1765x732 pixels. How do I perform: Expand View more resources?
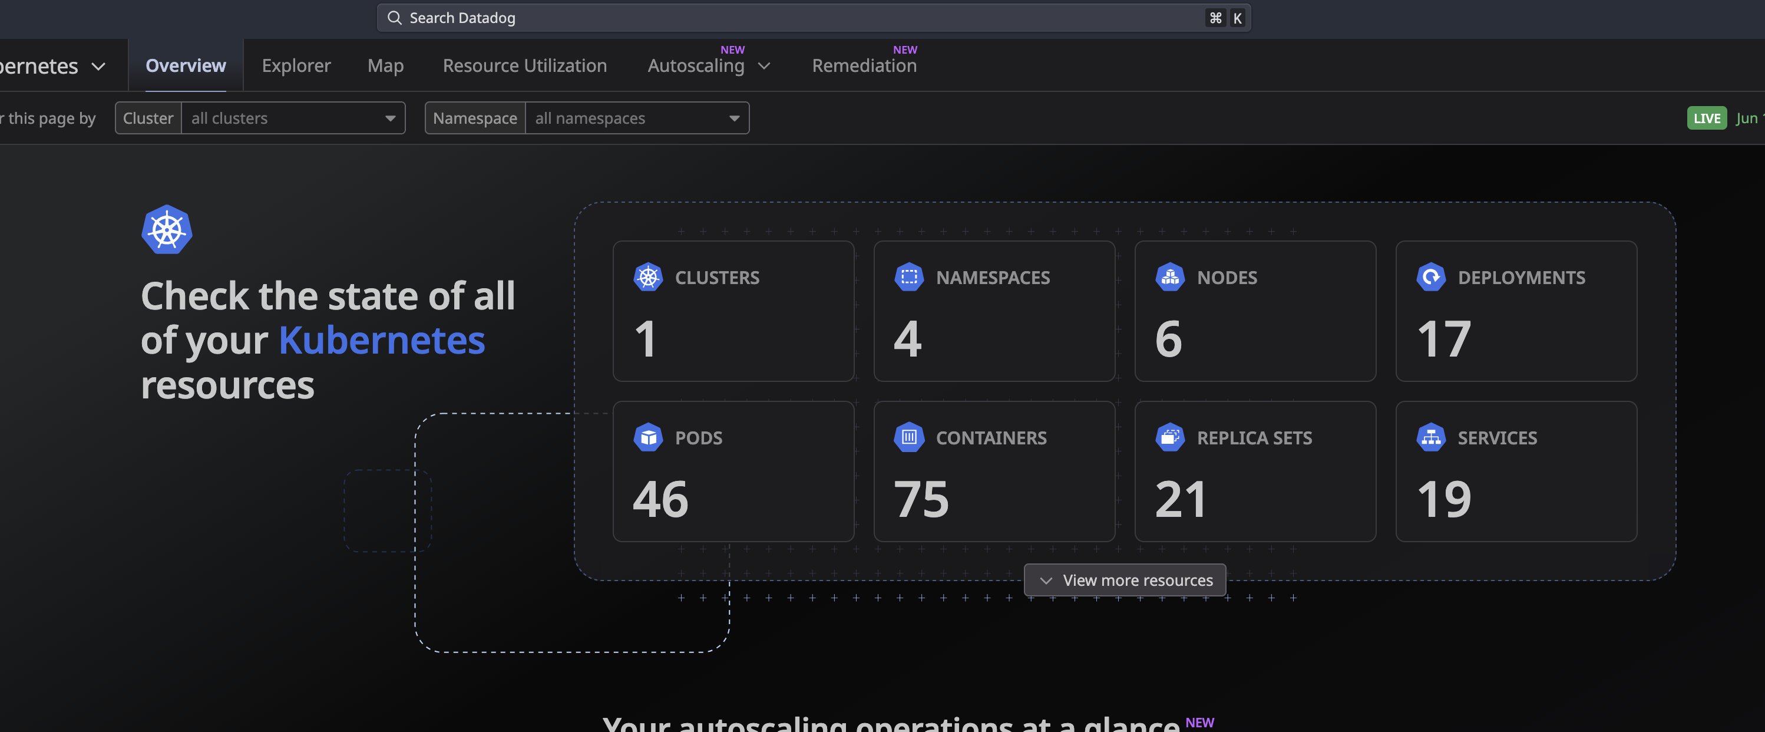point(1125,580)
